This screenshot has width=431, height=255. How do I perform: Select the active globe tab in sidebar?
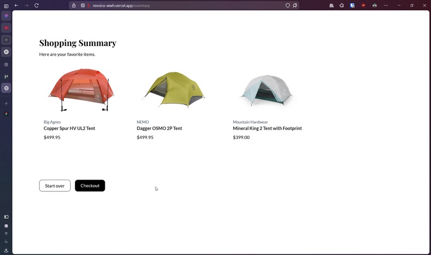click(6, 88)
